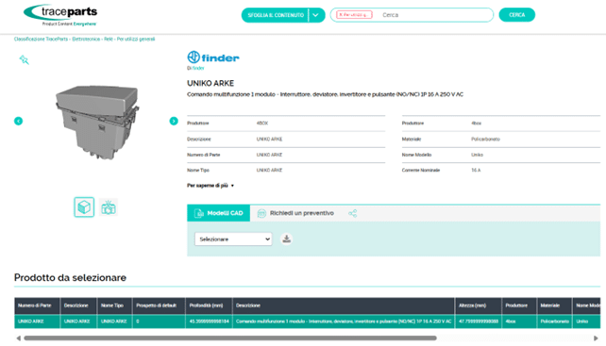Click the share icon next to quote tab

tap(352, 213)
